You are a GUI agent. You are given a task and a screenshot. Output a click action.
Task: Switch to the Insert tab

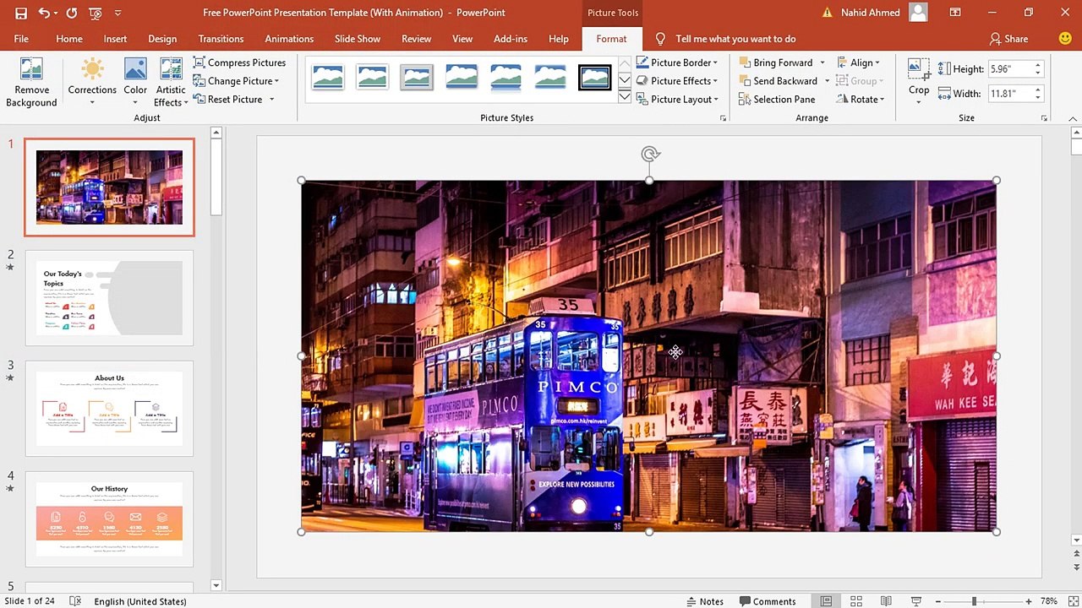point(115,39)
